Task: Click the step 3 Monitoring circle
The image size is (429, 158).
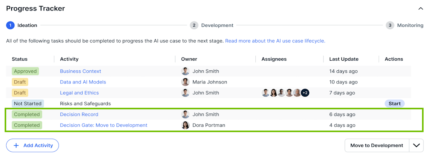Action: coord(390,25)
